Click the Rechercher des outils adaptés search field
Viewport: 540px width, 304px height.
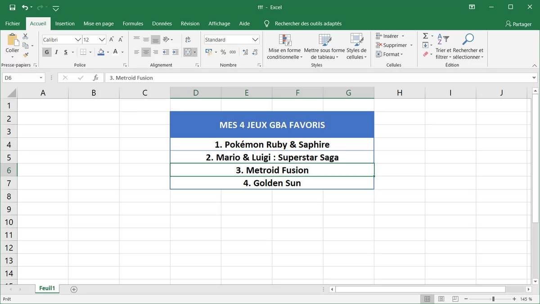click(x=308, y=23)
